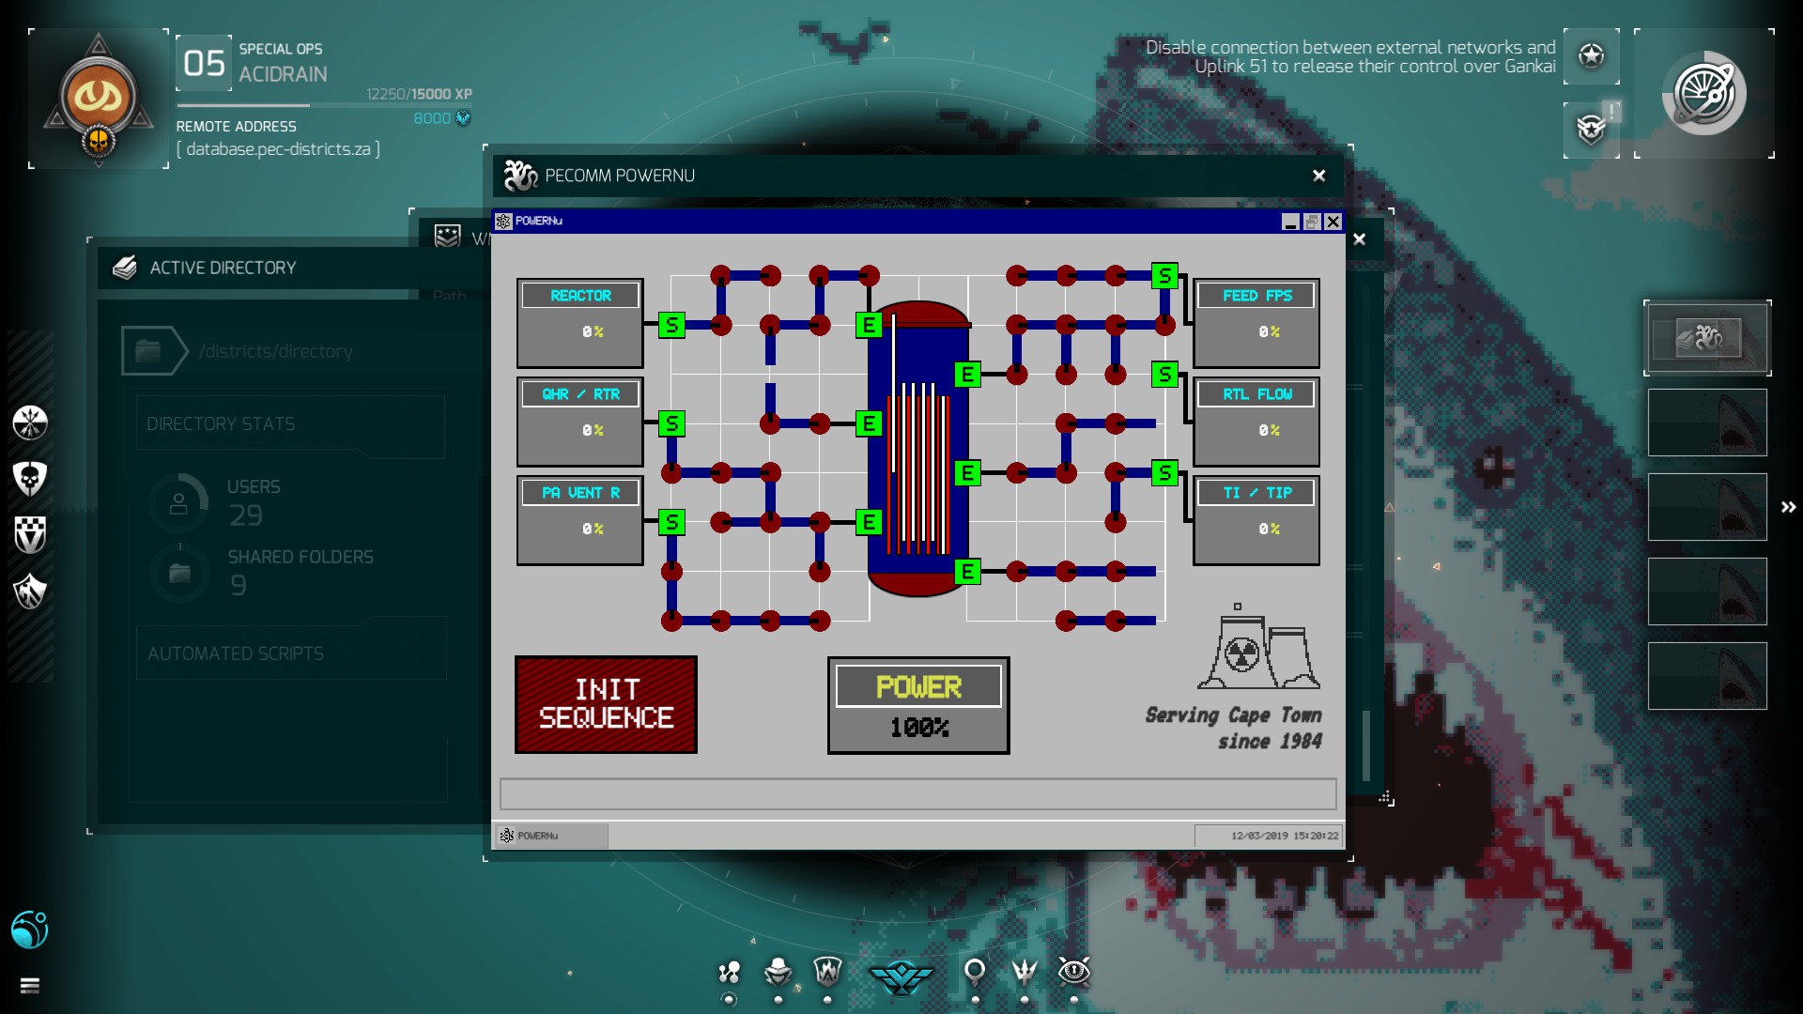Toggle the S switch next to REACTOR
Screen dimensions: 1803x1014
671,325
